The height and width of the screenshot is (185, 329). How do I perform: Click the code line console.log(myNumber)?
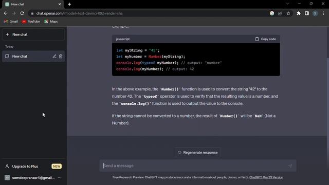click(155, 69)
